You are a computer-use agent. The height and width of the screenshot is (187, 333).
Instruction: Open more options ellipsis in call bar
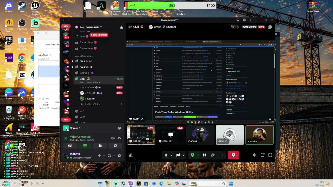click(221, 155)
